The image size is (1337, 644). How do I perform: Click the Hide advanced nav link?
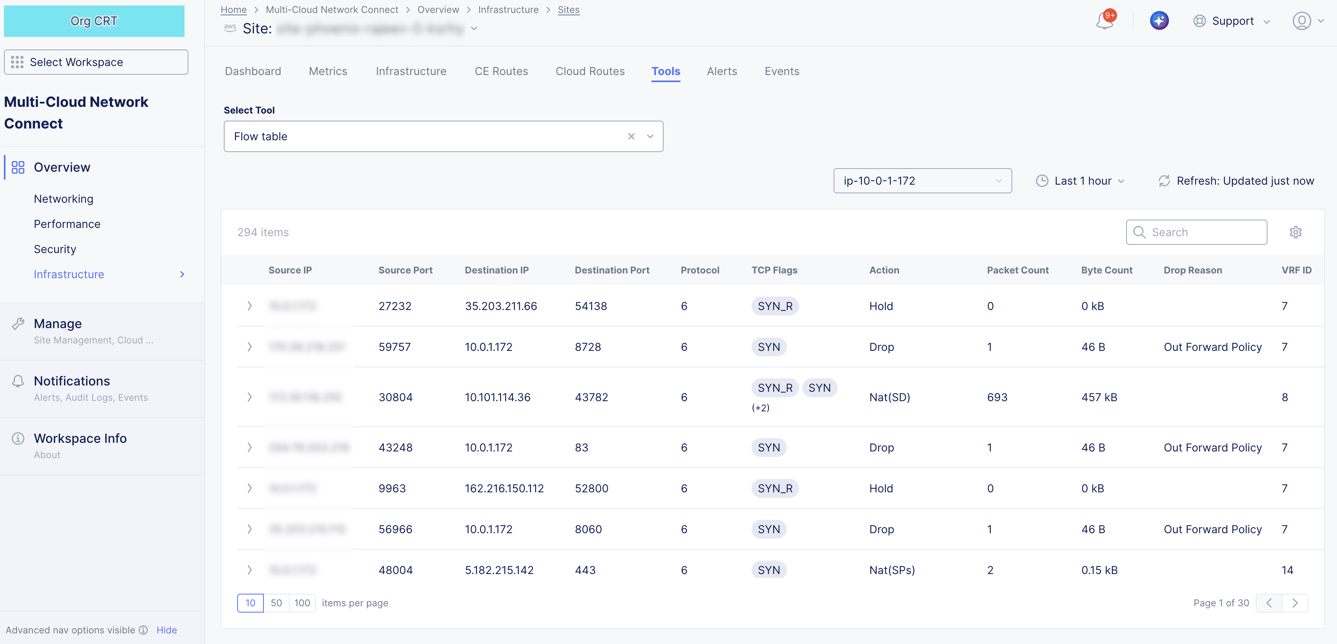coord(166,630)
